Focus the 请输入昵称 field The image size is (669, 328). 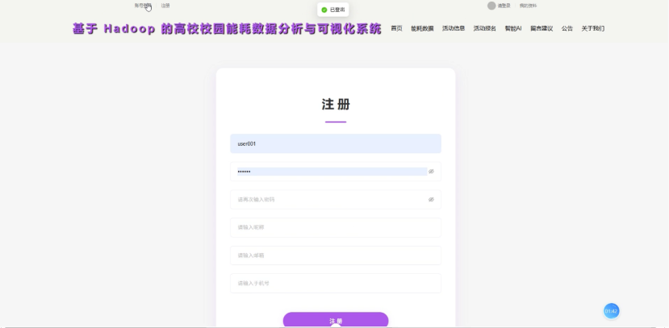pyautogui.click(x=336, y=227)
